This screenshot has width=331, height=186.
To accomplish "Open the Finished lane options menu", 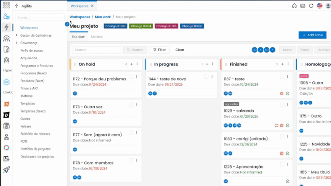I will click(x=288, y=64).
